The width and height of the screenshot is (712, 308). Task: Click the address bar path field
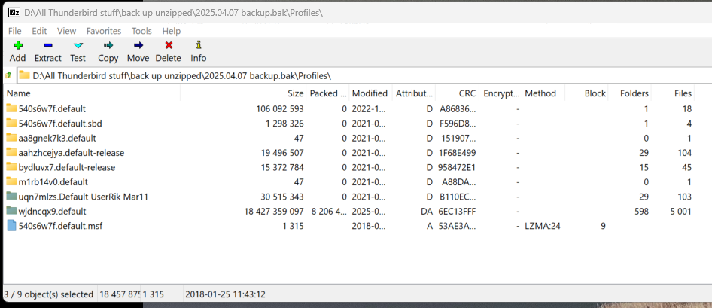point(361,75)
